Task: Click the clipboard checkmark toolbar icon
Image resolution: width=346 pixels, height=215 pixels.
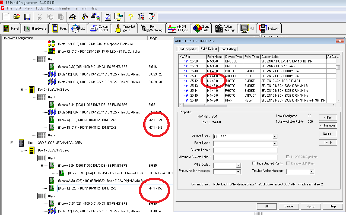Action: [108, 17]
